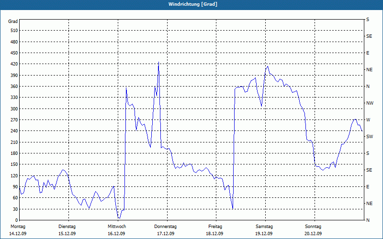Pick the 420 value on the left axis

click(x=14, y=64)
